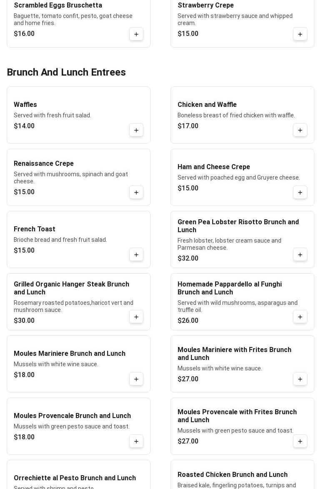Add Moules Mariniere with Frites
The width and height of the screenshot is (321, 489).
(300, 379)
